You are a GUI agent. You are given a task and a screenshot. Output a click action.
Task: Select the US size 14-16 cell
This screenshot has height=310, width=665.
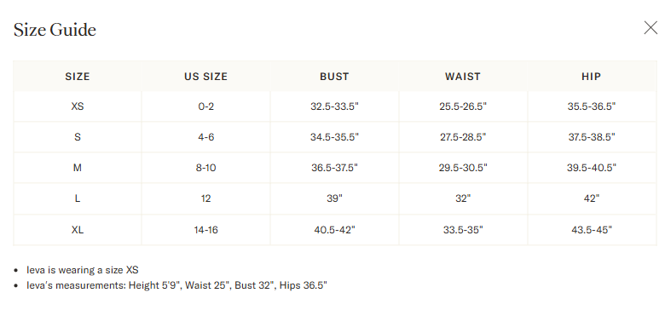pos(205,230)
